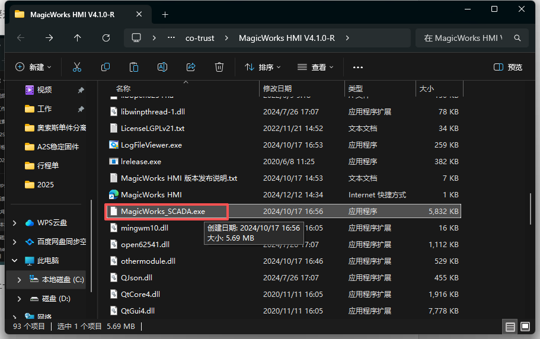Sort by 修改日期 column header
540x339 pixels.
(277, 89)
